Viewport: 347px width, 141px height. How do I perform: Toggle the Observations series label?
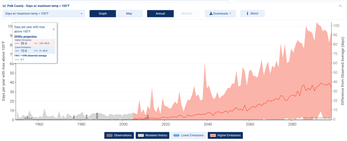pos(123,135)
